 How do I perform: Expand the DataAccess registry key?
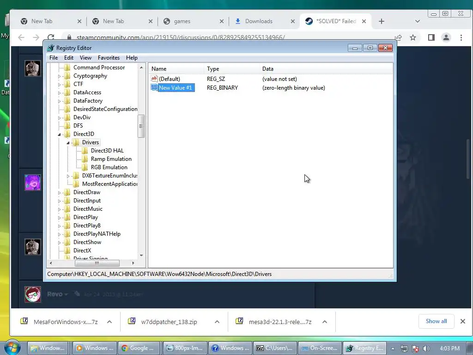click(x=59, y=92)
